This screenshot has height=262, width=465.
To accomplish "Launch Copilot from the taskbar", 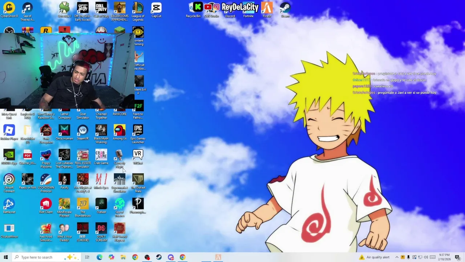I will [111, 257].
